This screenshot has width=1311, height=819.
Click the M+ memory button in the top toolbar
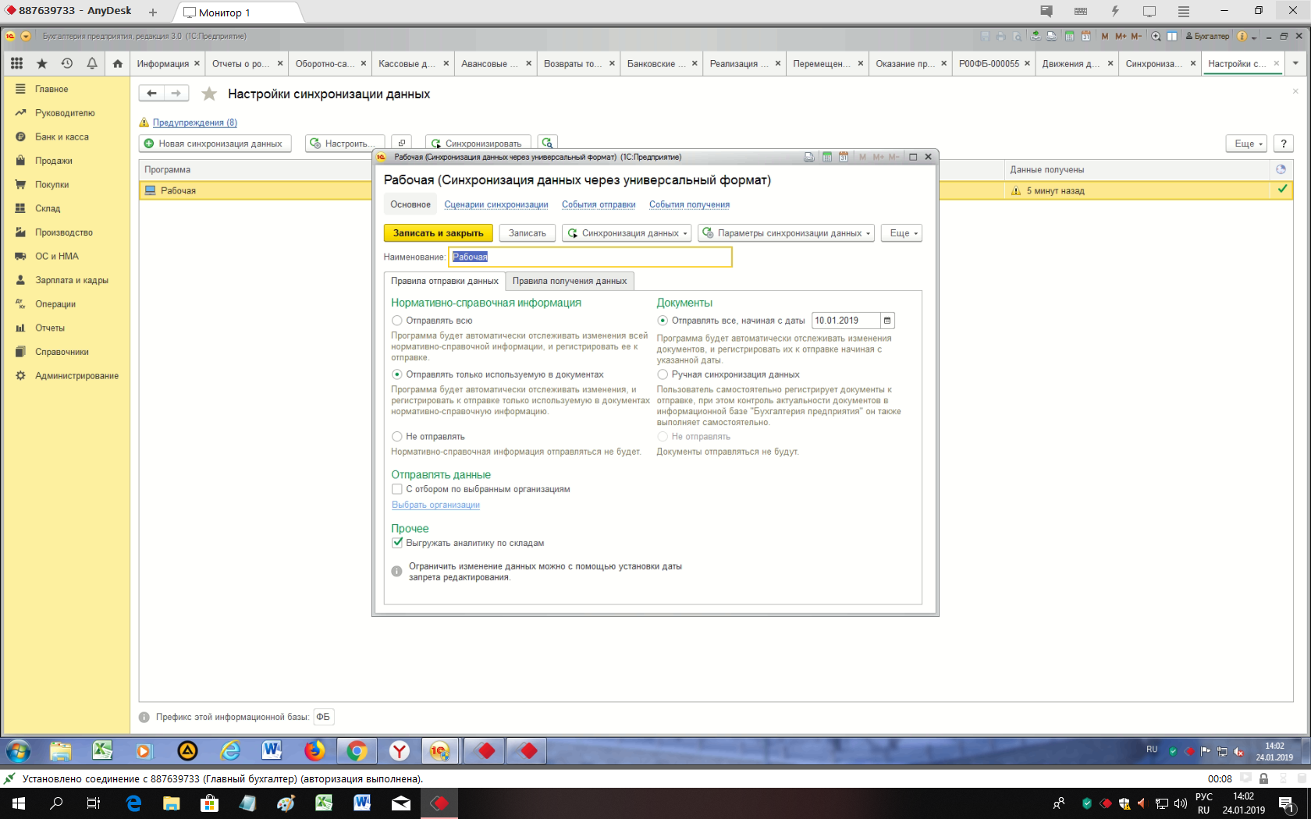point(1121,36)
